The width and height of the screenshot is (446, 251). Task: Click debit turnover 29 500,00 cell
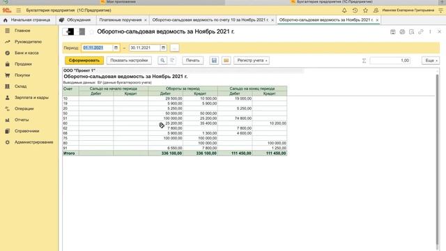pyautogui.click(x=166, y=98)
